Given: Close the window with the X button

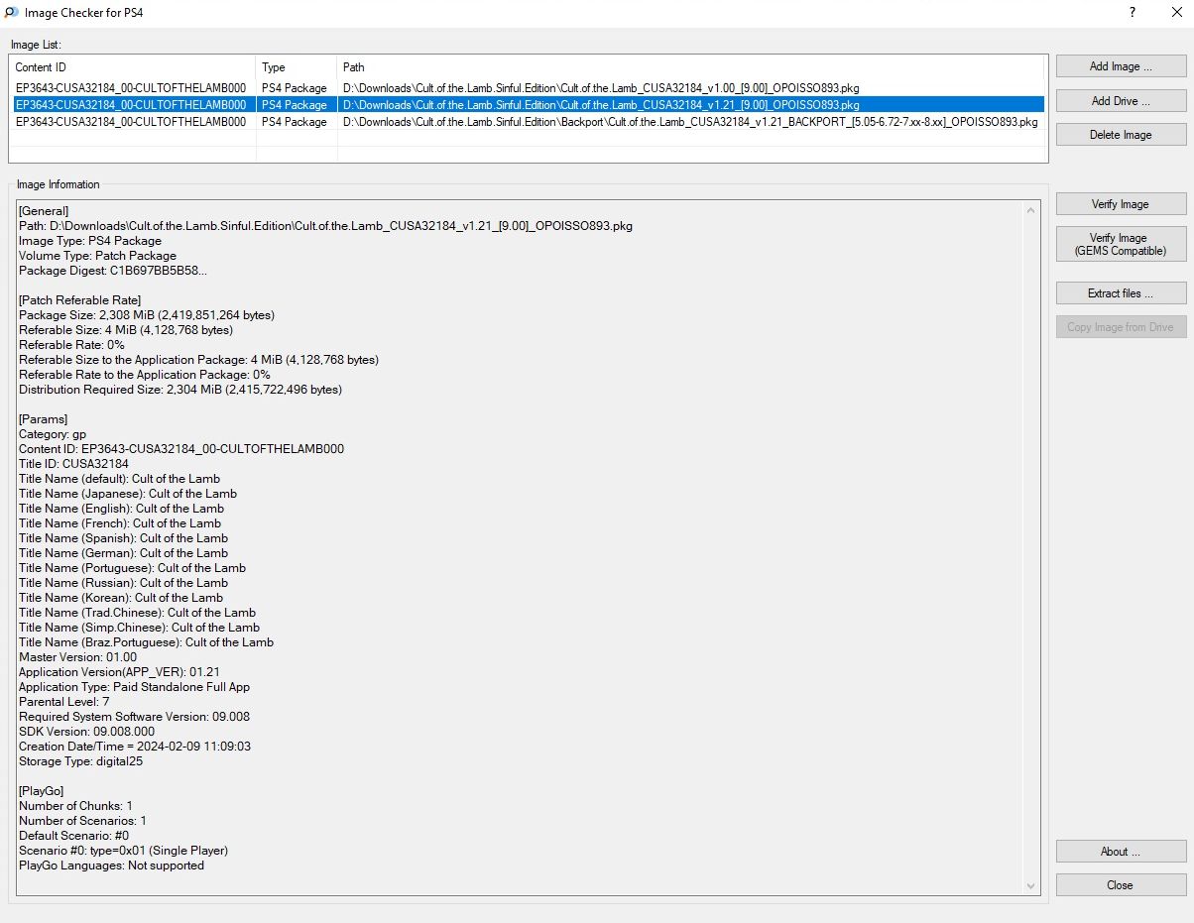Looking at the screenshot, I should [x=1176, y=12].
